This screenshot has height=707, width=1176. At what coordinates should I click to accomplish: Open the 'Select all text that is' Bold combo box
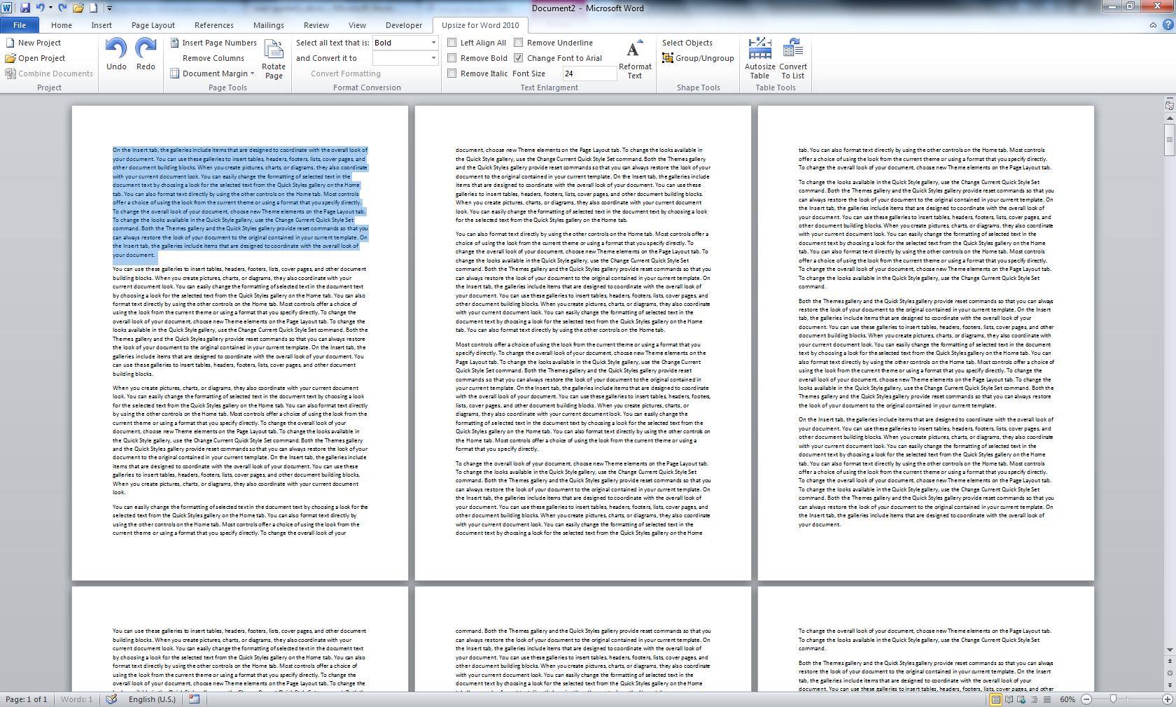tap(405, 43)
